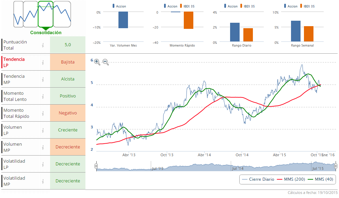Toggle the MMS (40) legend entry
The image size is (339, 198).
click(x=321, y=179)
